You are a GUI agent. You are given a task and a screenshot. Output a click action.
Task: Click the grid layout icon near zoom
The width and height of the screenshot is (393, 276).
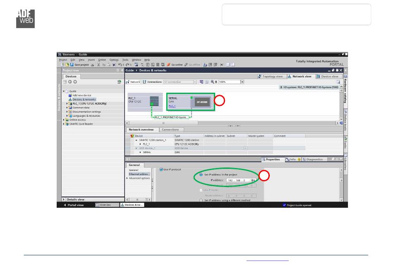point(206,82)
